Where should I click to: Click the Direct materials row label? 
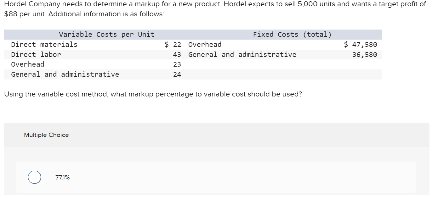point(44,44)
